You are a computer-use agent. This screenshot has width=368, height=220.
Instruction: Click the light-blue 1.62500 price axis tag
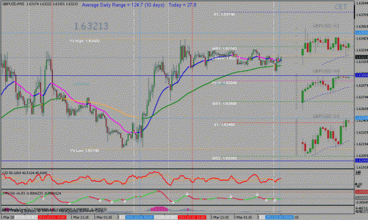(x=362, y=118)
